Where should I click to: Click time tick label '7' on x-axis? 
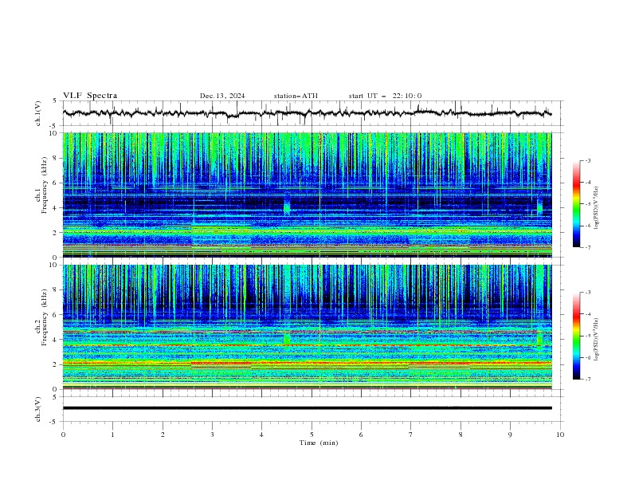pos(411,435)
